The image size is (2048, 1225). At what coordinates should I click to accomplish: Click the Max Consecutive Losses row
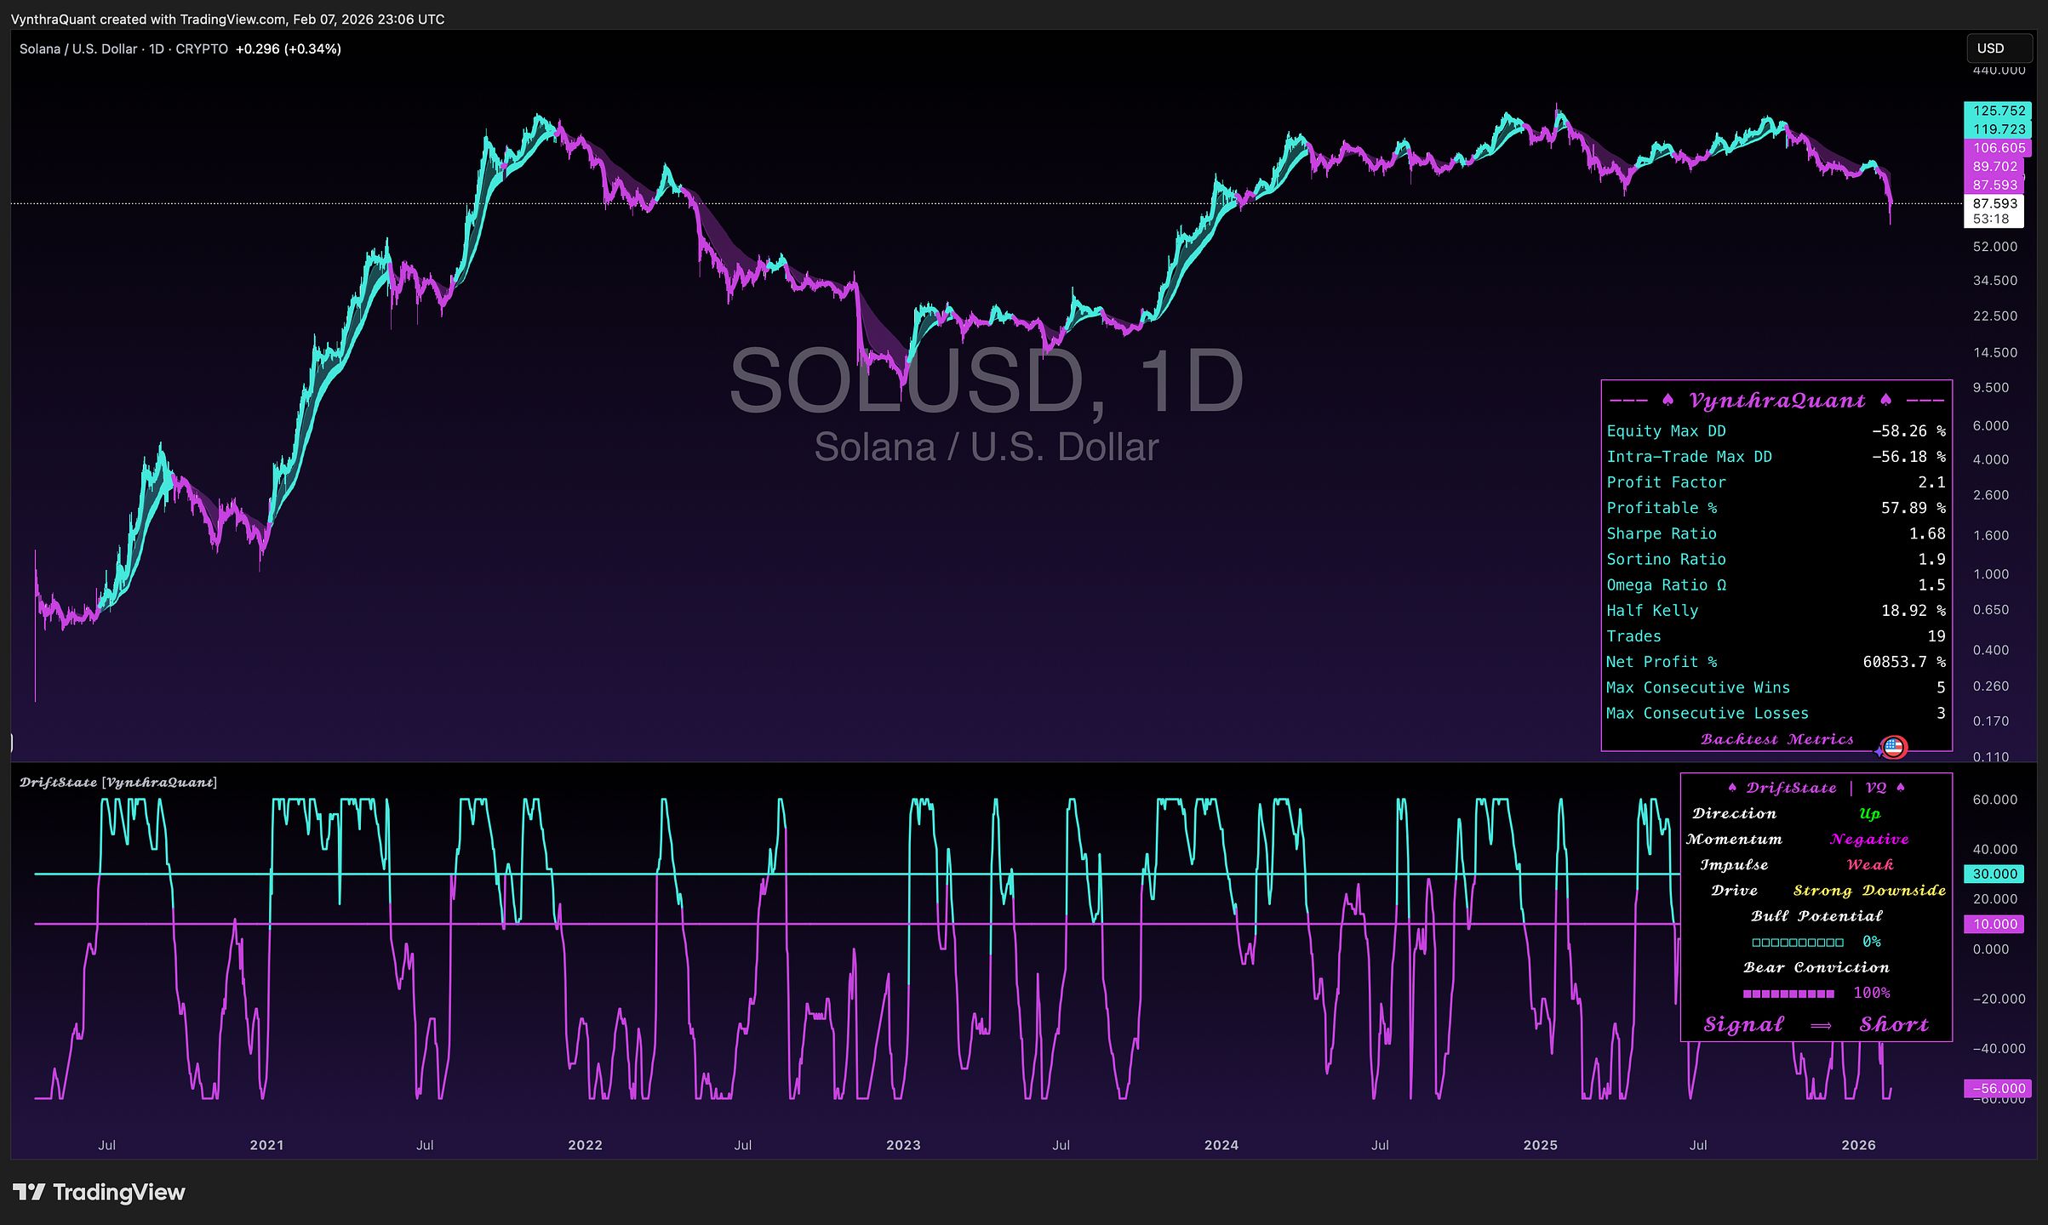coord(1776,714)
